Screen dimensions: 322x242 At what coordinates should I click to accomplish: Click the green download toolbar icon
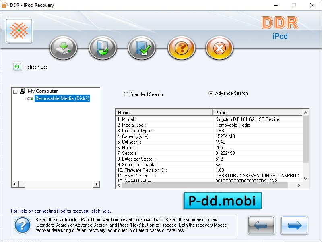click(x=63, y=48)
